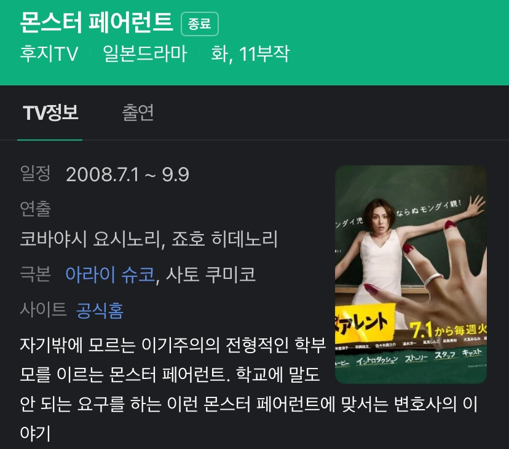
Task: Open the 아라이 슈코 writer link
Action: (111, 274)
